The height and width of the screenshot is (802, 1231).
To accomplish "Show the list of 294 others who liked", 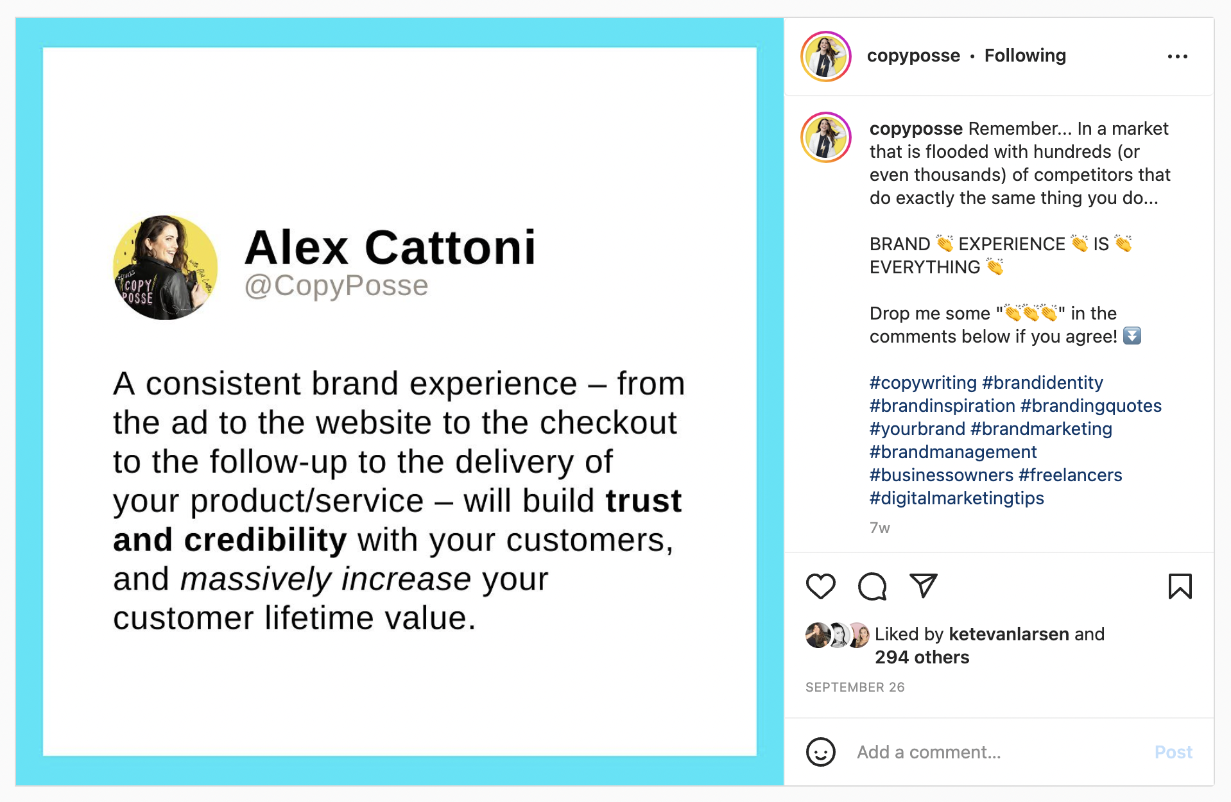I will [922, 658].
